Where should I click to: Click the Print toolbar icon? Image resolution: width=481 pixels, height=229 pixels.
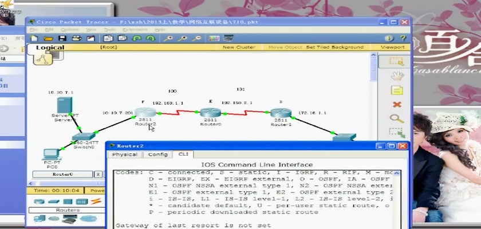point(76,38)
